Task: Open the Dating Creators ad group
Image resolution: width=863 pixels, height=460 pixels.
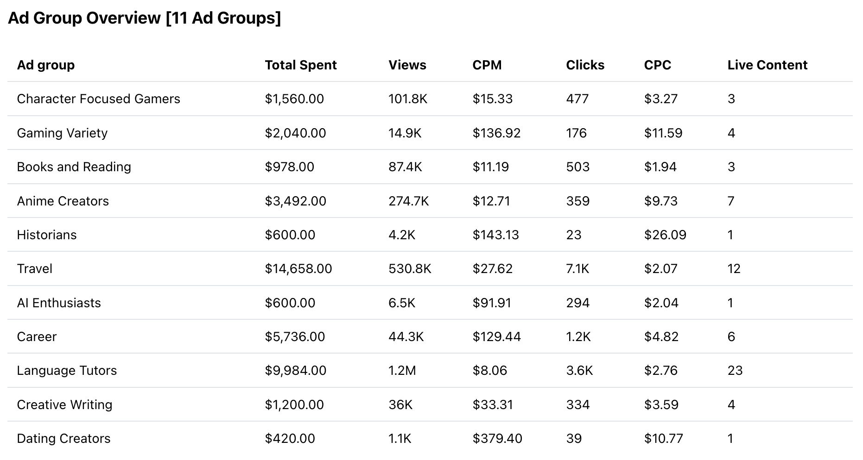Action: tap(63, 439)
